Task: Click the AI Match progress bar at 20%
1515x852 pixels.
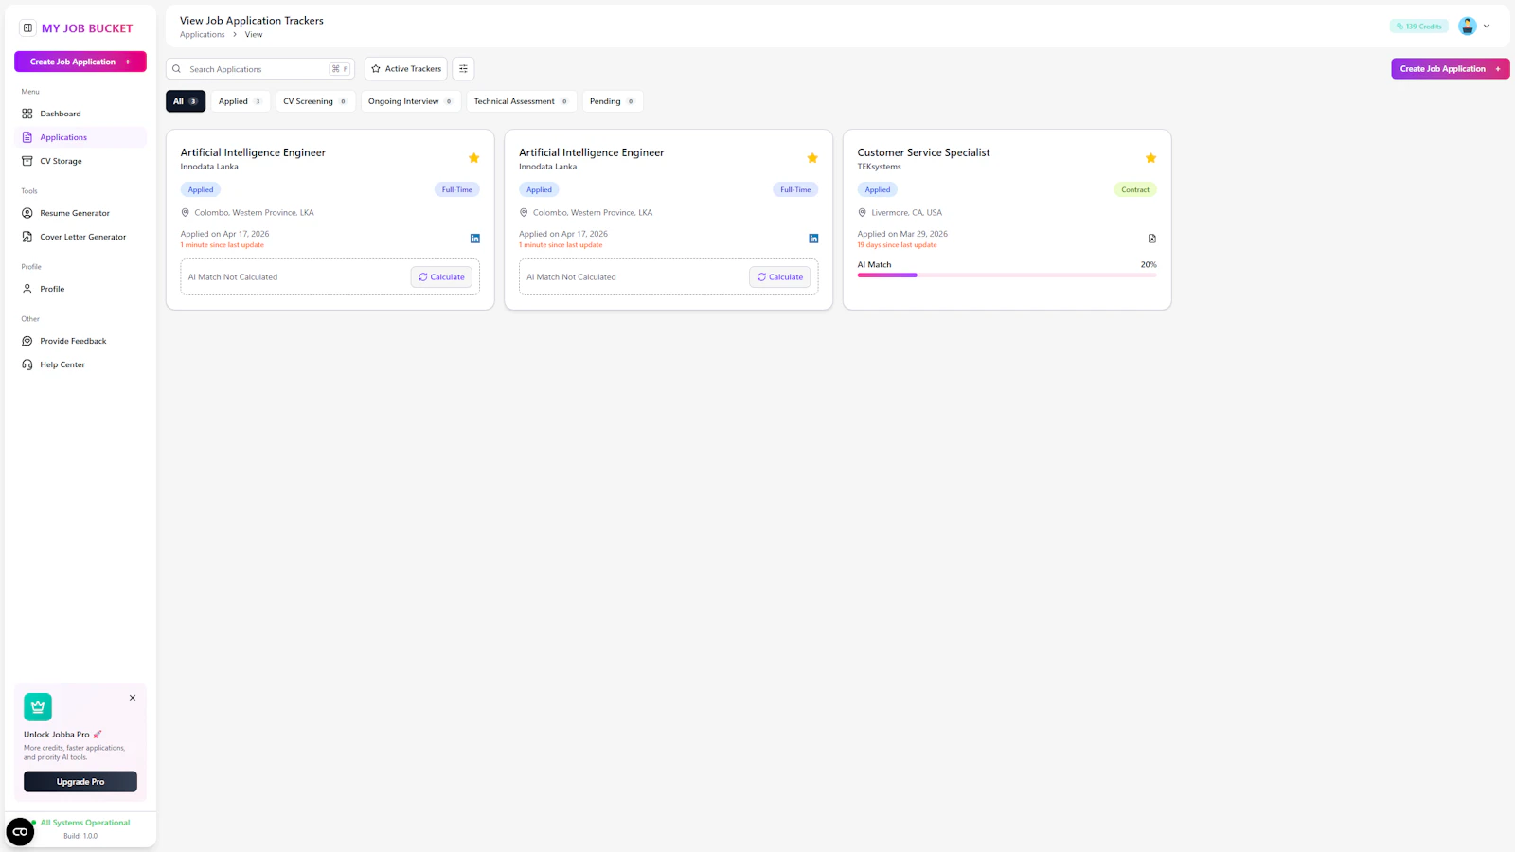Action: tap(1007, 275)
